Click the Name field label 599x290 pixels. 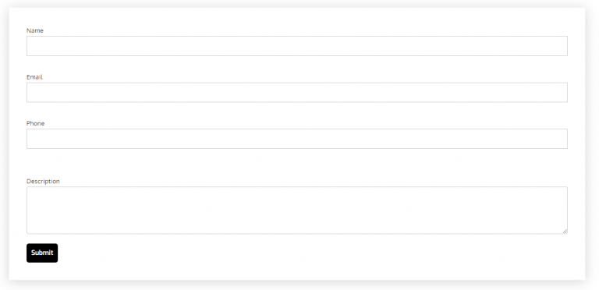tap(35, 30)
